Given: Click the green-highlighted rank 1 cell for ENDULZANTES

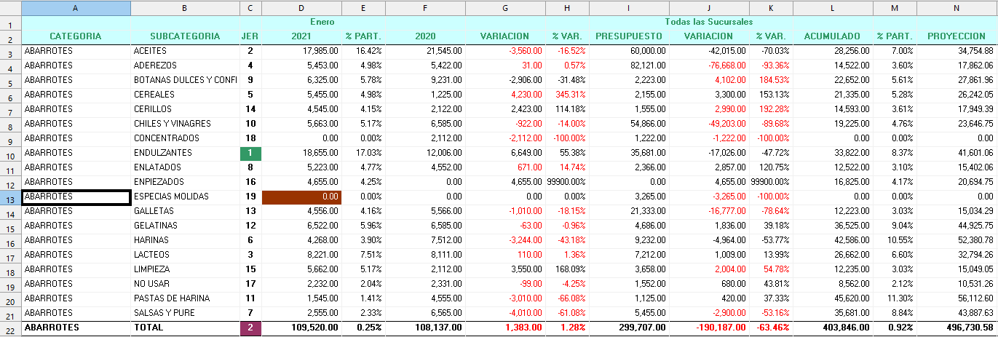Looking at the screenshot, I should point(250,153).
